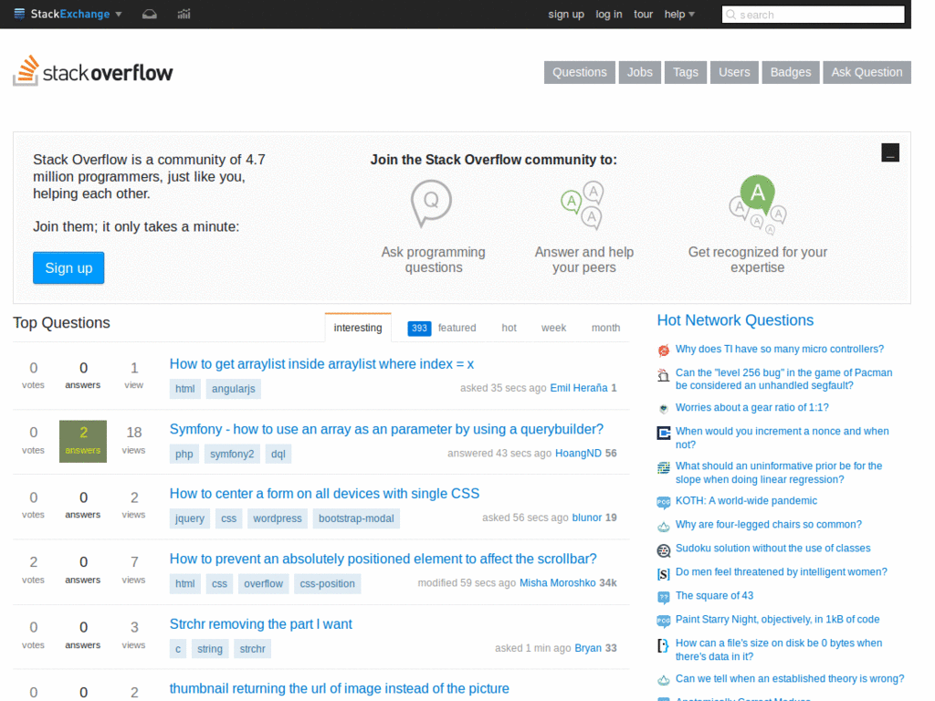Open user profile HoangND
The height and width of the screenshot is (701, 935).
578,453
